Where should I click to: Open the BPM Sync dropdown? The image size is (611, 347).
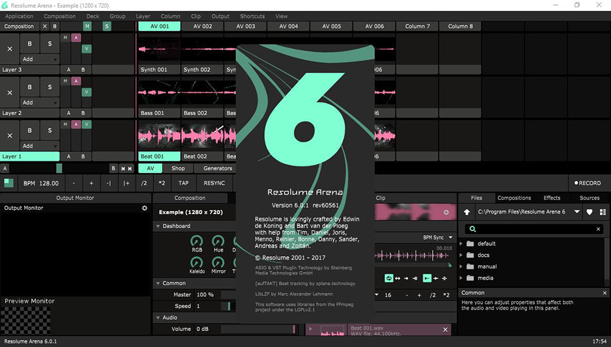[x=438, y=237]
